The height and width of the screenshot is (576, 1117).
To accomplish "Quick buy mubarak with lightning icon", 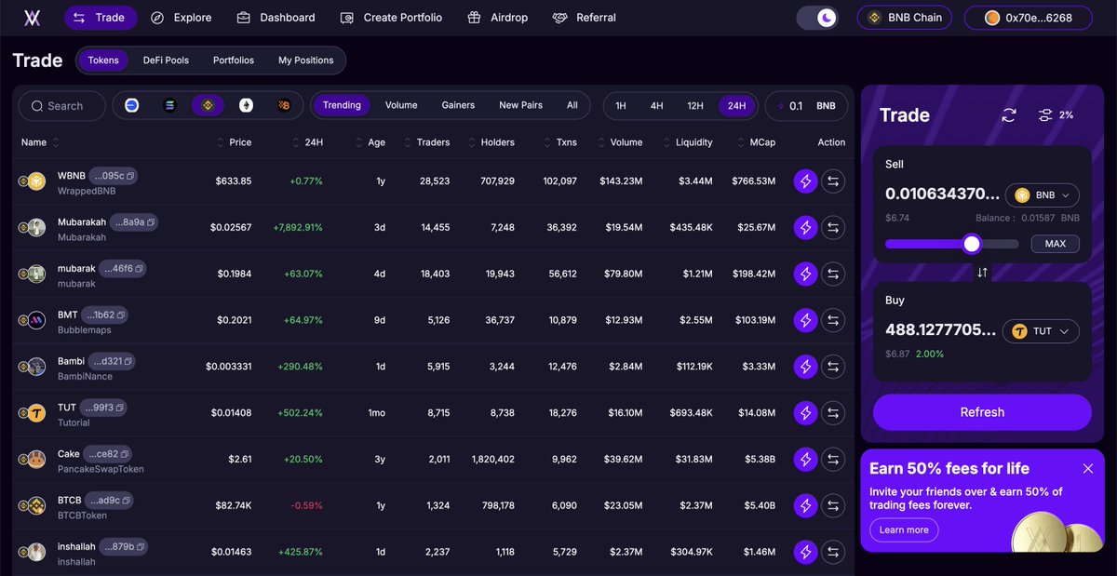I will tap(805, 274).
